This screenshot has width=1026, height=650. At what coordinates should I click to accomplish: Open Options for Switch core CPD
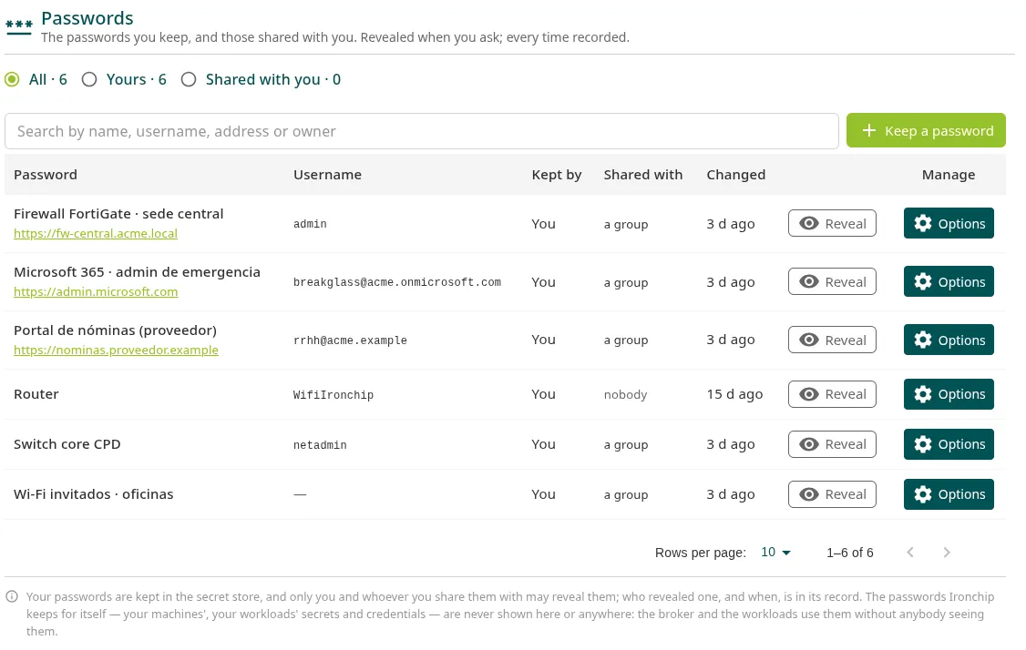point(949,444)
